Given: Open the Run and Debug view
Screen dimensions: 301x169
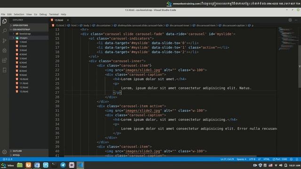Looking at the screenshot, I should pos(4,51).
